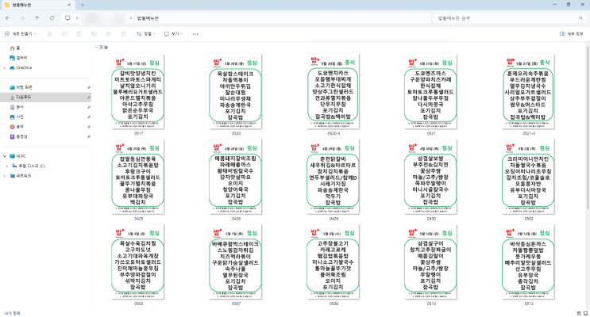Toggle the 세부 정보 details pane

[571, 34]
